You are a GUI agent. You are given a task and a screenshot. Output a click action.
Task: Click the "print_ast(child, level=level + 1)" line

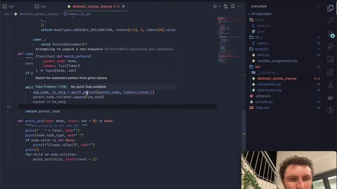[x=65, y=159]
